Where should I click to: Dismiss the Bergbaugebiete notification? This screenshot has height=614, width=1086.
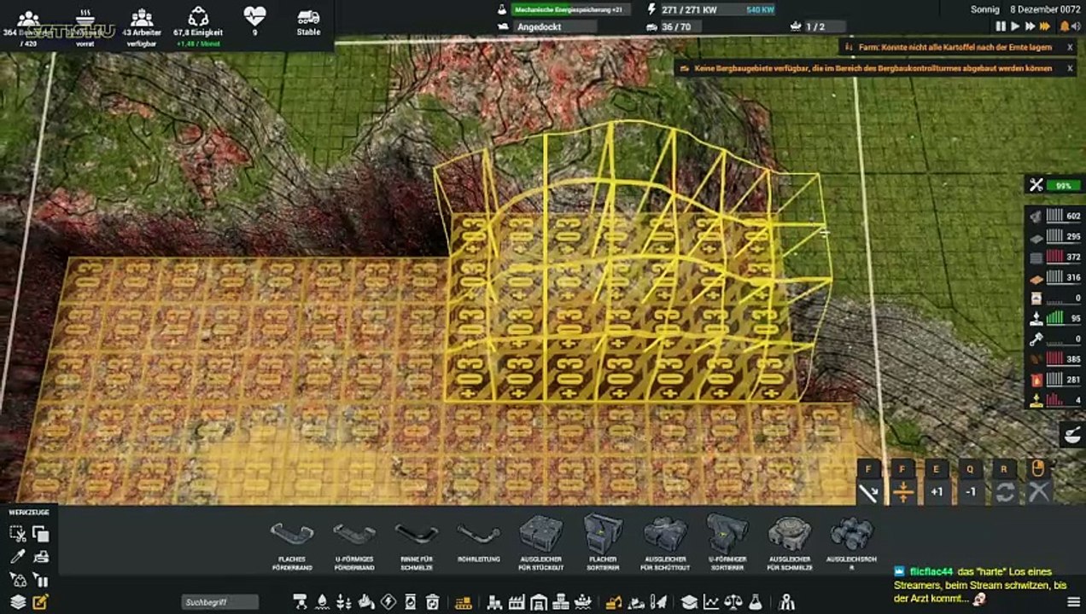[x=1070, y=68]
